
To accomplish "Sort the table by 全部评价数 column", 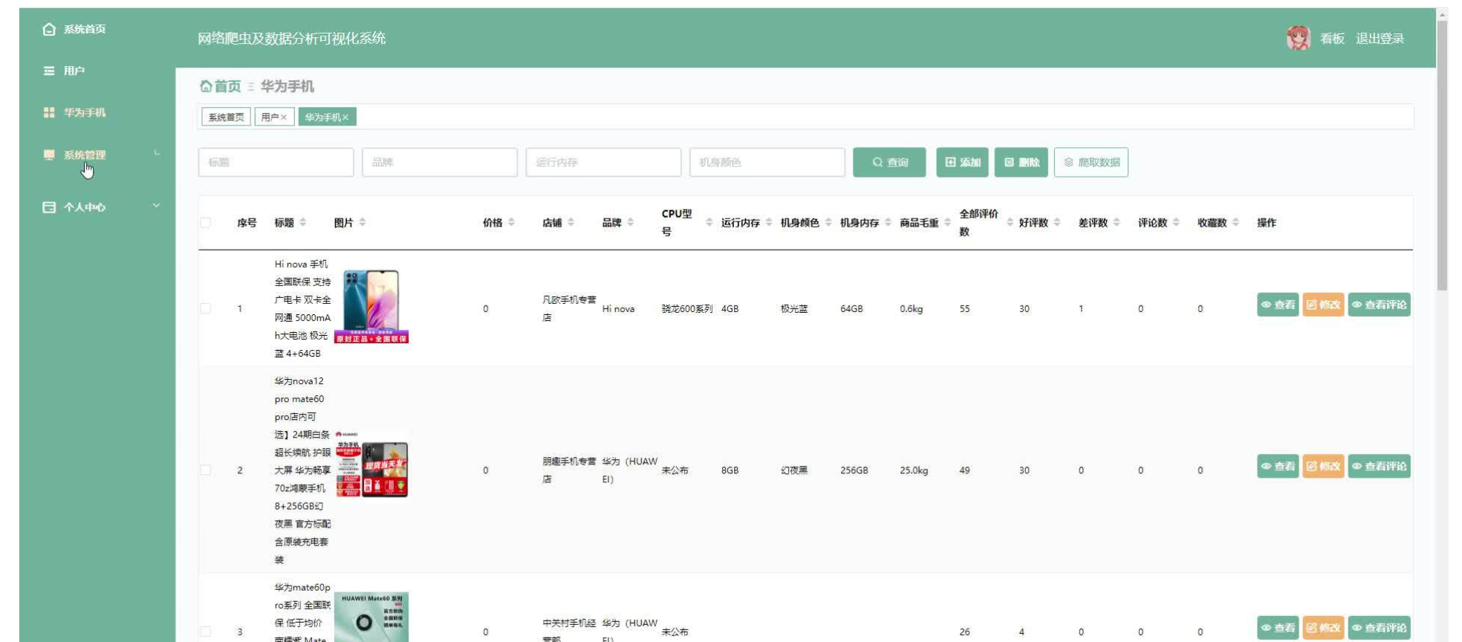I will point(1010,222).
